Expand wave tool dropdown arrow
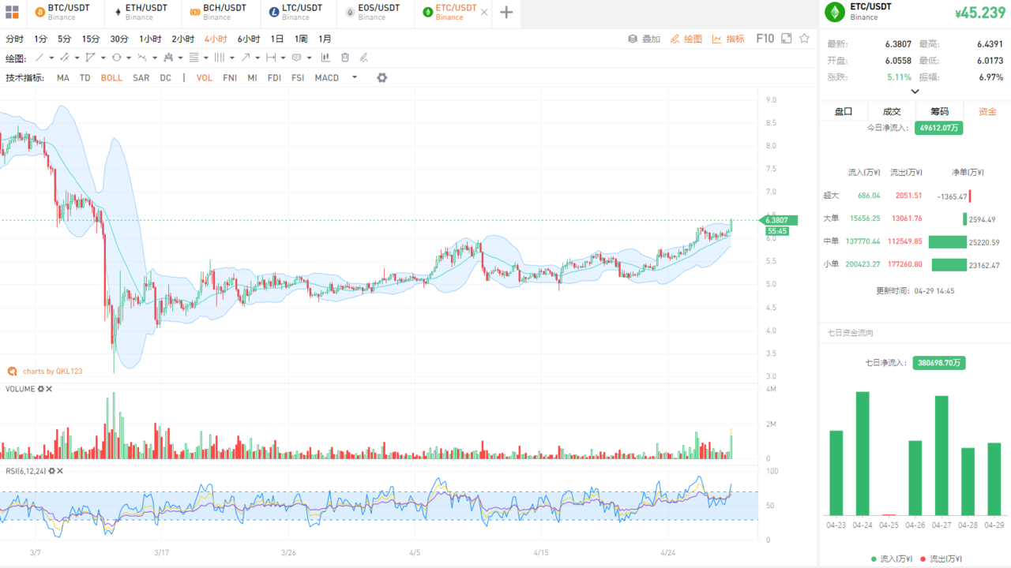Screen dimensions: 1011x568 155,58
